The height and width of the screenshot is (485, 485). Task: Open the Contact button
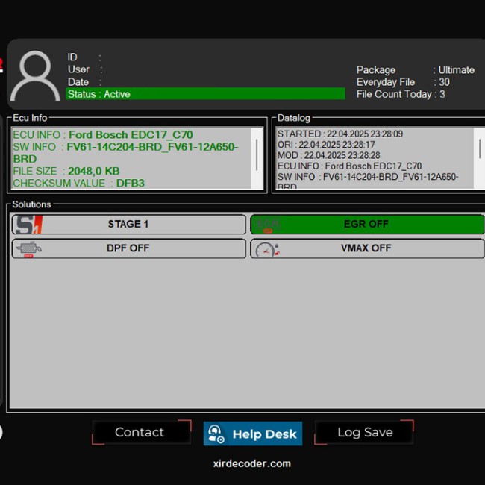pyautogui.click(x=141, y=433)
